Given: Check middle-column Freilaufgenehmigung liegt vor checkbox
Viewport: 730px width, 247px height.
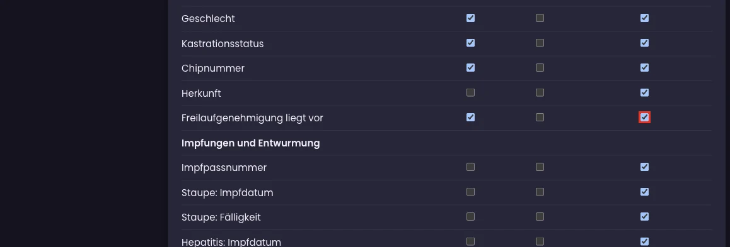Looking at the screenshot, I should [x=540, y=118].
